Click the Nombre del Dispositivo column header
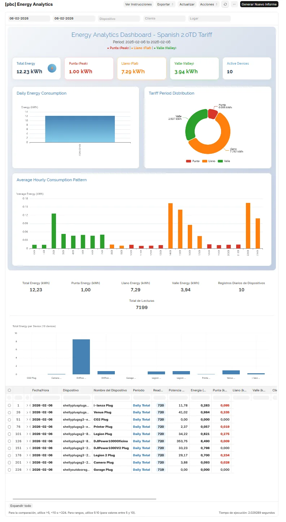This screenshot has width=286, height=522. pyautogui.click(x=110, y=390)
